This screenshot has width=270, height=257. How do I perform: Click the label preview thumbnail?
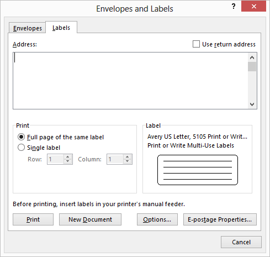point(198,170)
